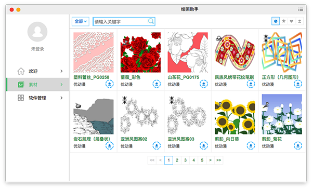Show newest materials with the clock filter
Screen dimensions: 312x189
[x=276, y=21]
